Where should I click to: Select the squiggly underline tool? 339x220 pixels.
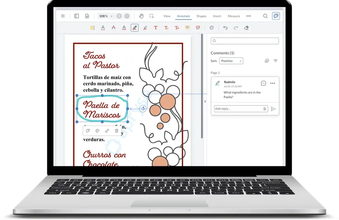[x=124, y=28]
